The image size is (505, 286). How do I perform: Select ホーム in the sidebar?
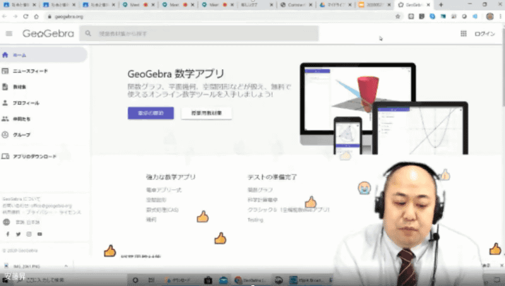(44, 55)
